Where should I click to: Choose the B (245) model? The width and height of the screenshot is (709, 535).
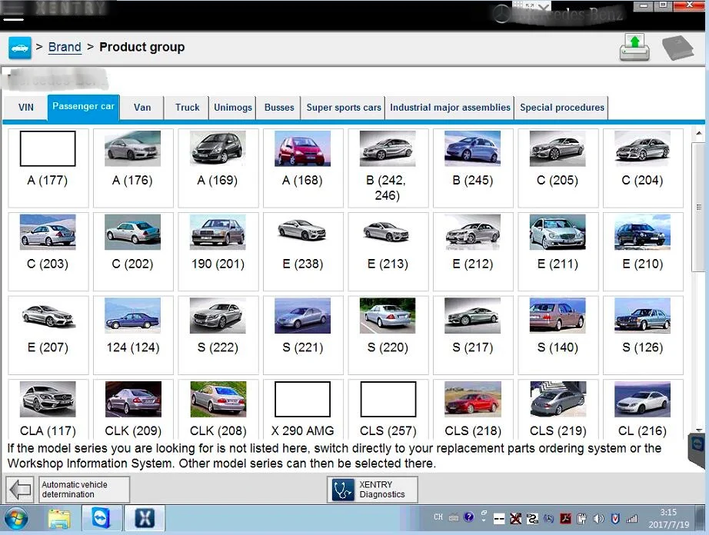pyautogui.click(x=473, y=168)
